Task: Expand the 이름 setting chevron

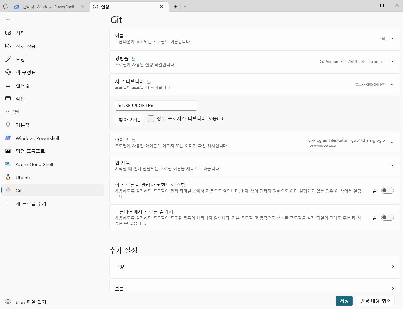Action: pyautogui.click(x=392, y=38)
